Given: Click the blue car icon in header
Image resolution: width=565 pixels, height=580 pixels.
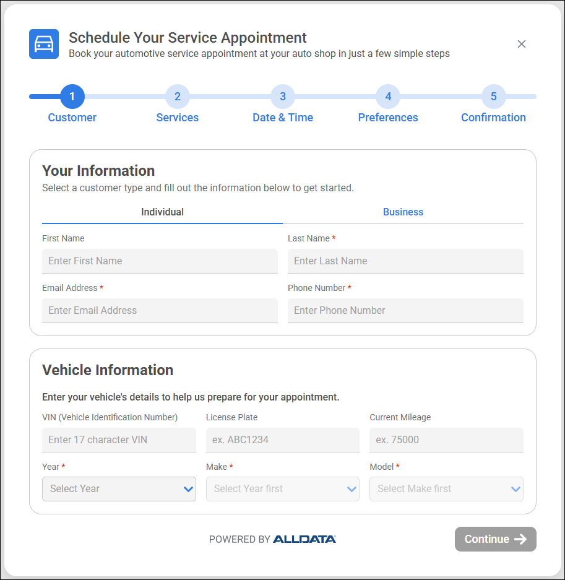Looking at the screenshot, I should coord(44,44).
